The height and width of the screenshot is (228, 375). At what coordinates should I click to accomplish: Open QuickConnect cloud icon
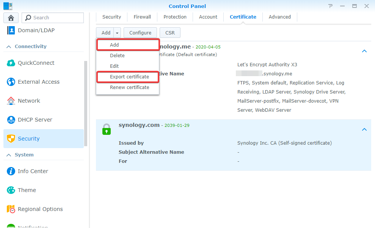(x=11, y=63)
